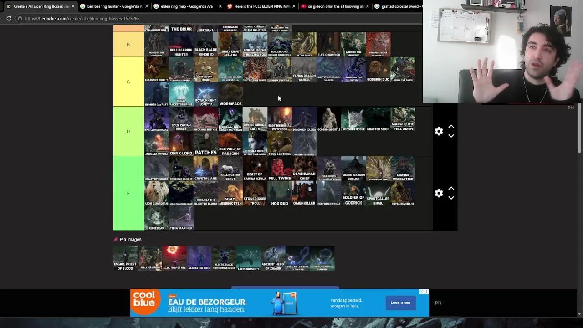Select the Borealis the Freezing Fog image

(x=255, y=44)
